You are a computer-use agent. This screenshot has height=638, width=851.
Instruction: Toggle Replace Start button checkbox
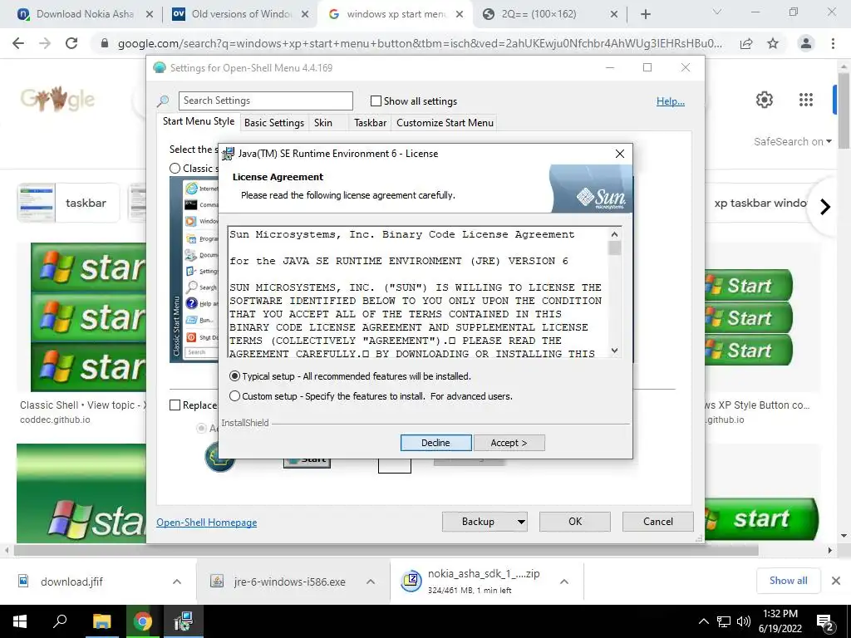175,405
